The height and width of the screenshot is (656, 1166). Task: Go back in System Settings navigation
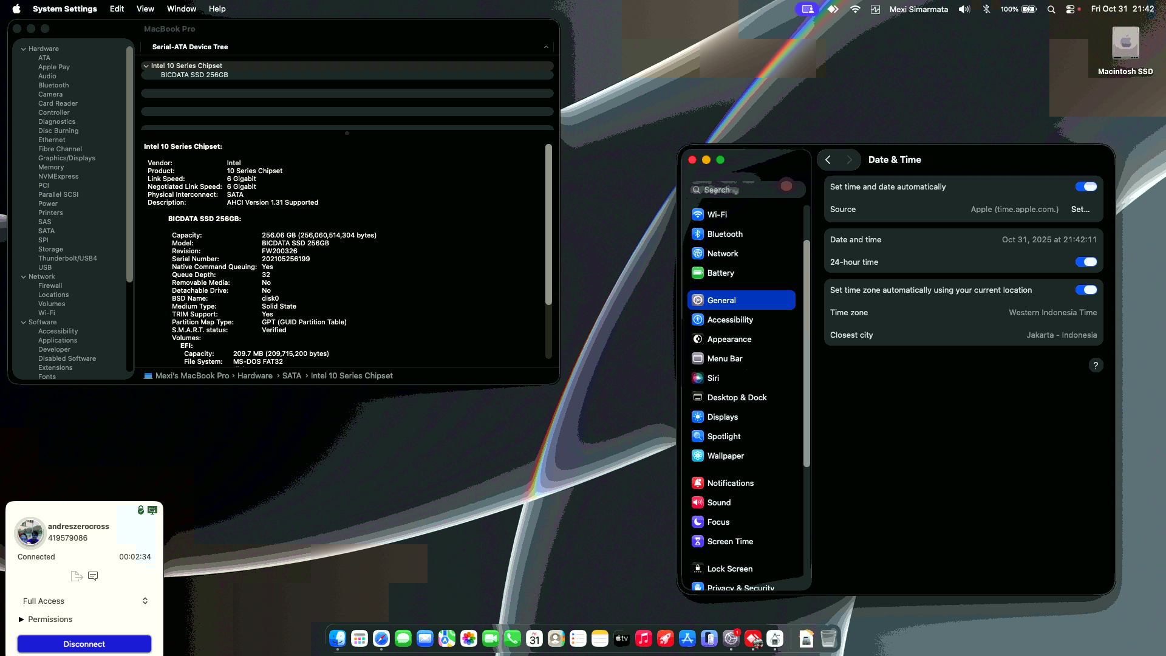(x=828, y=159)
